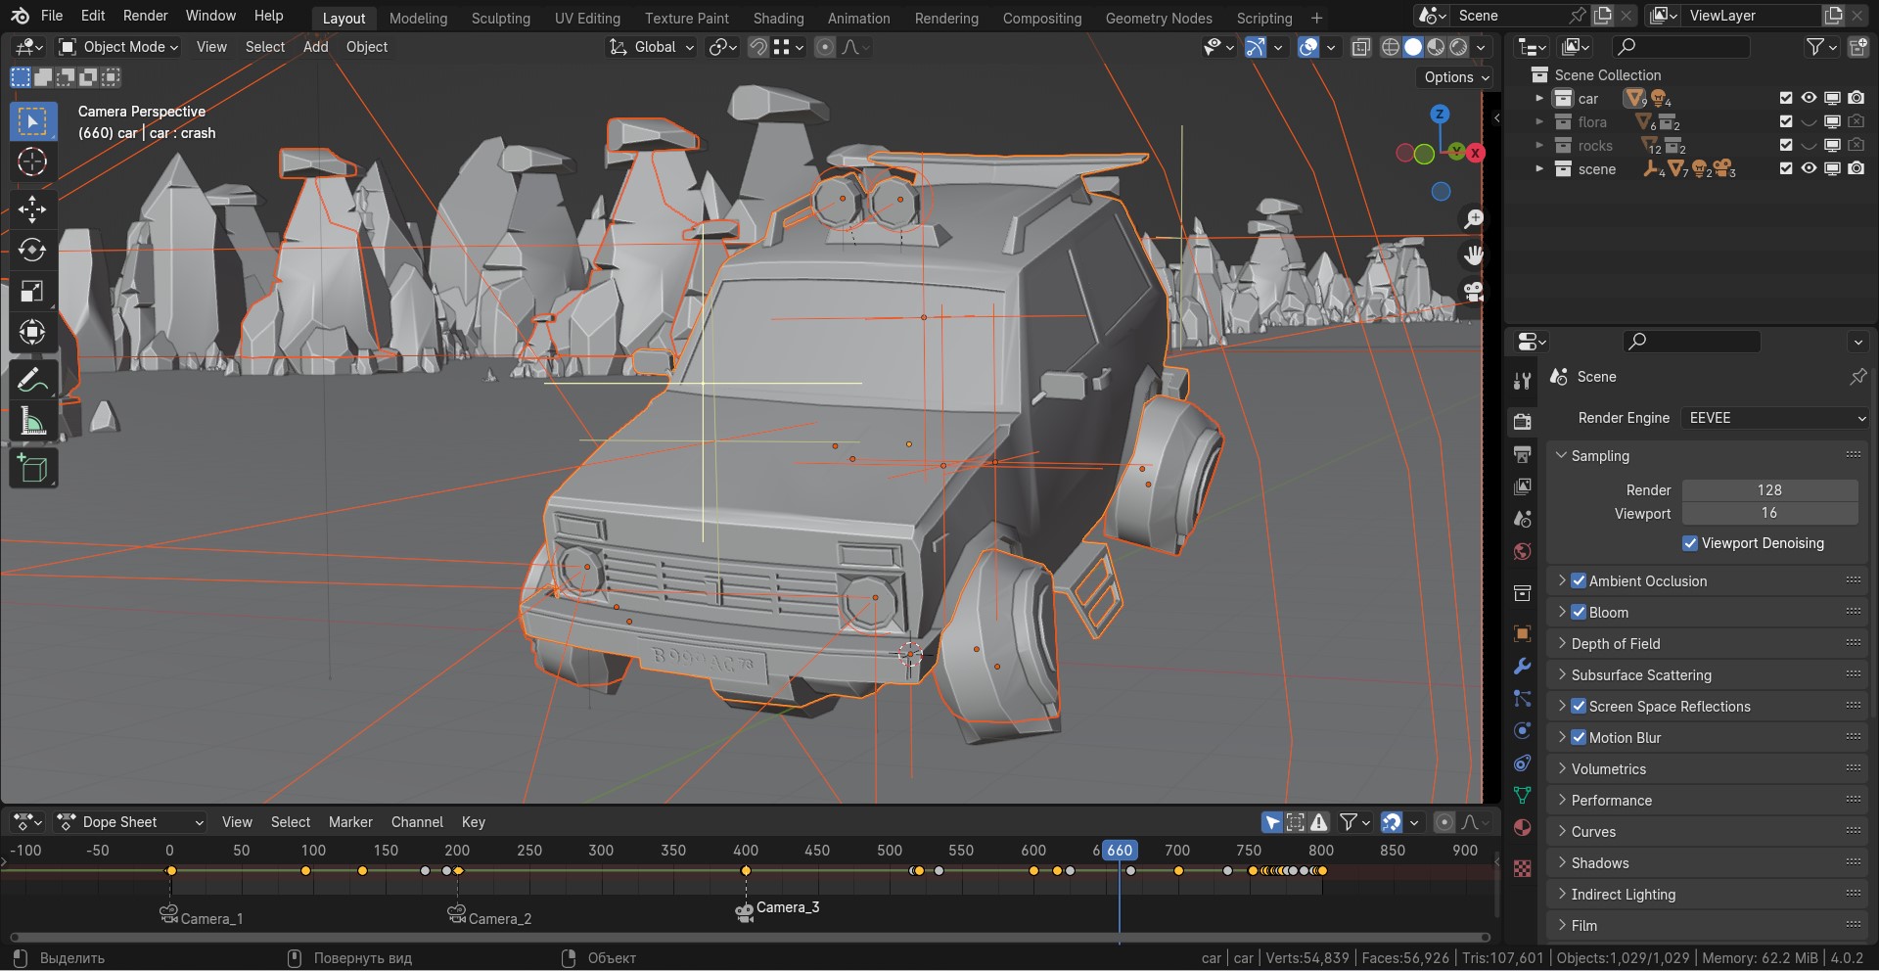Screen dimensions: 1879x971
Task: Click the Render samples field showing 128
Action: [x=1768, y=490]
